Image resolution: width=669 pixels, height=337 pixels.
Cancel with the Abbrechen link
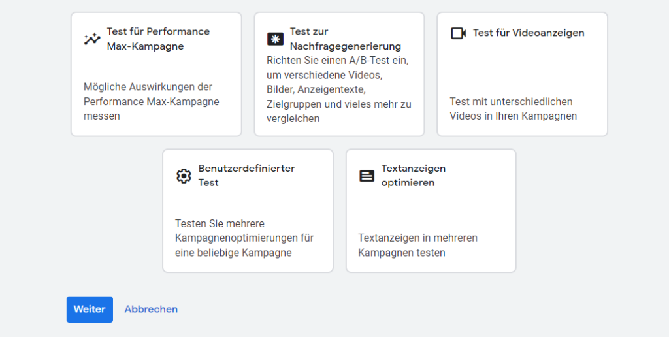pos(151,310)
